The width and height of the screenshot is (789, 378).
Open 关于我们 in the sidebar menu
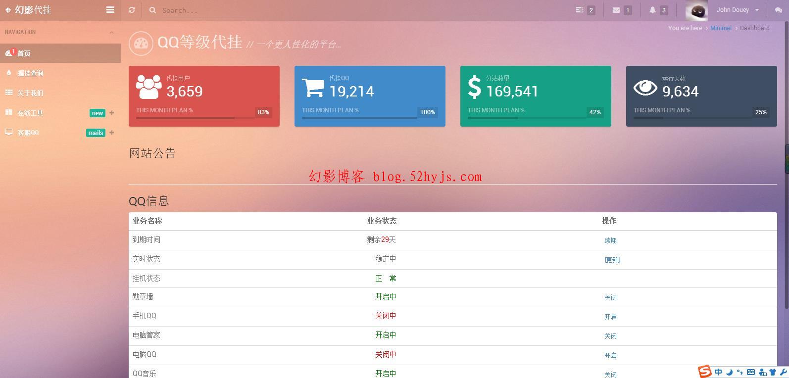(x=30, y=93)
